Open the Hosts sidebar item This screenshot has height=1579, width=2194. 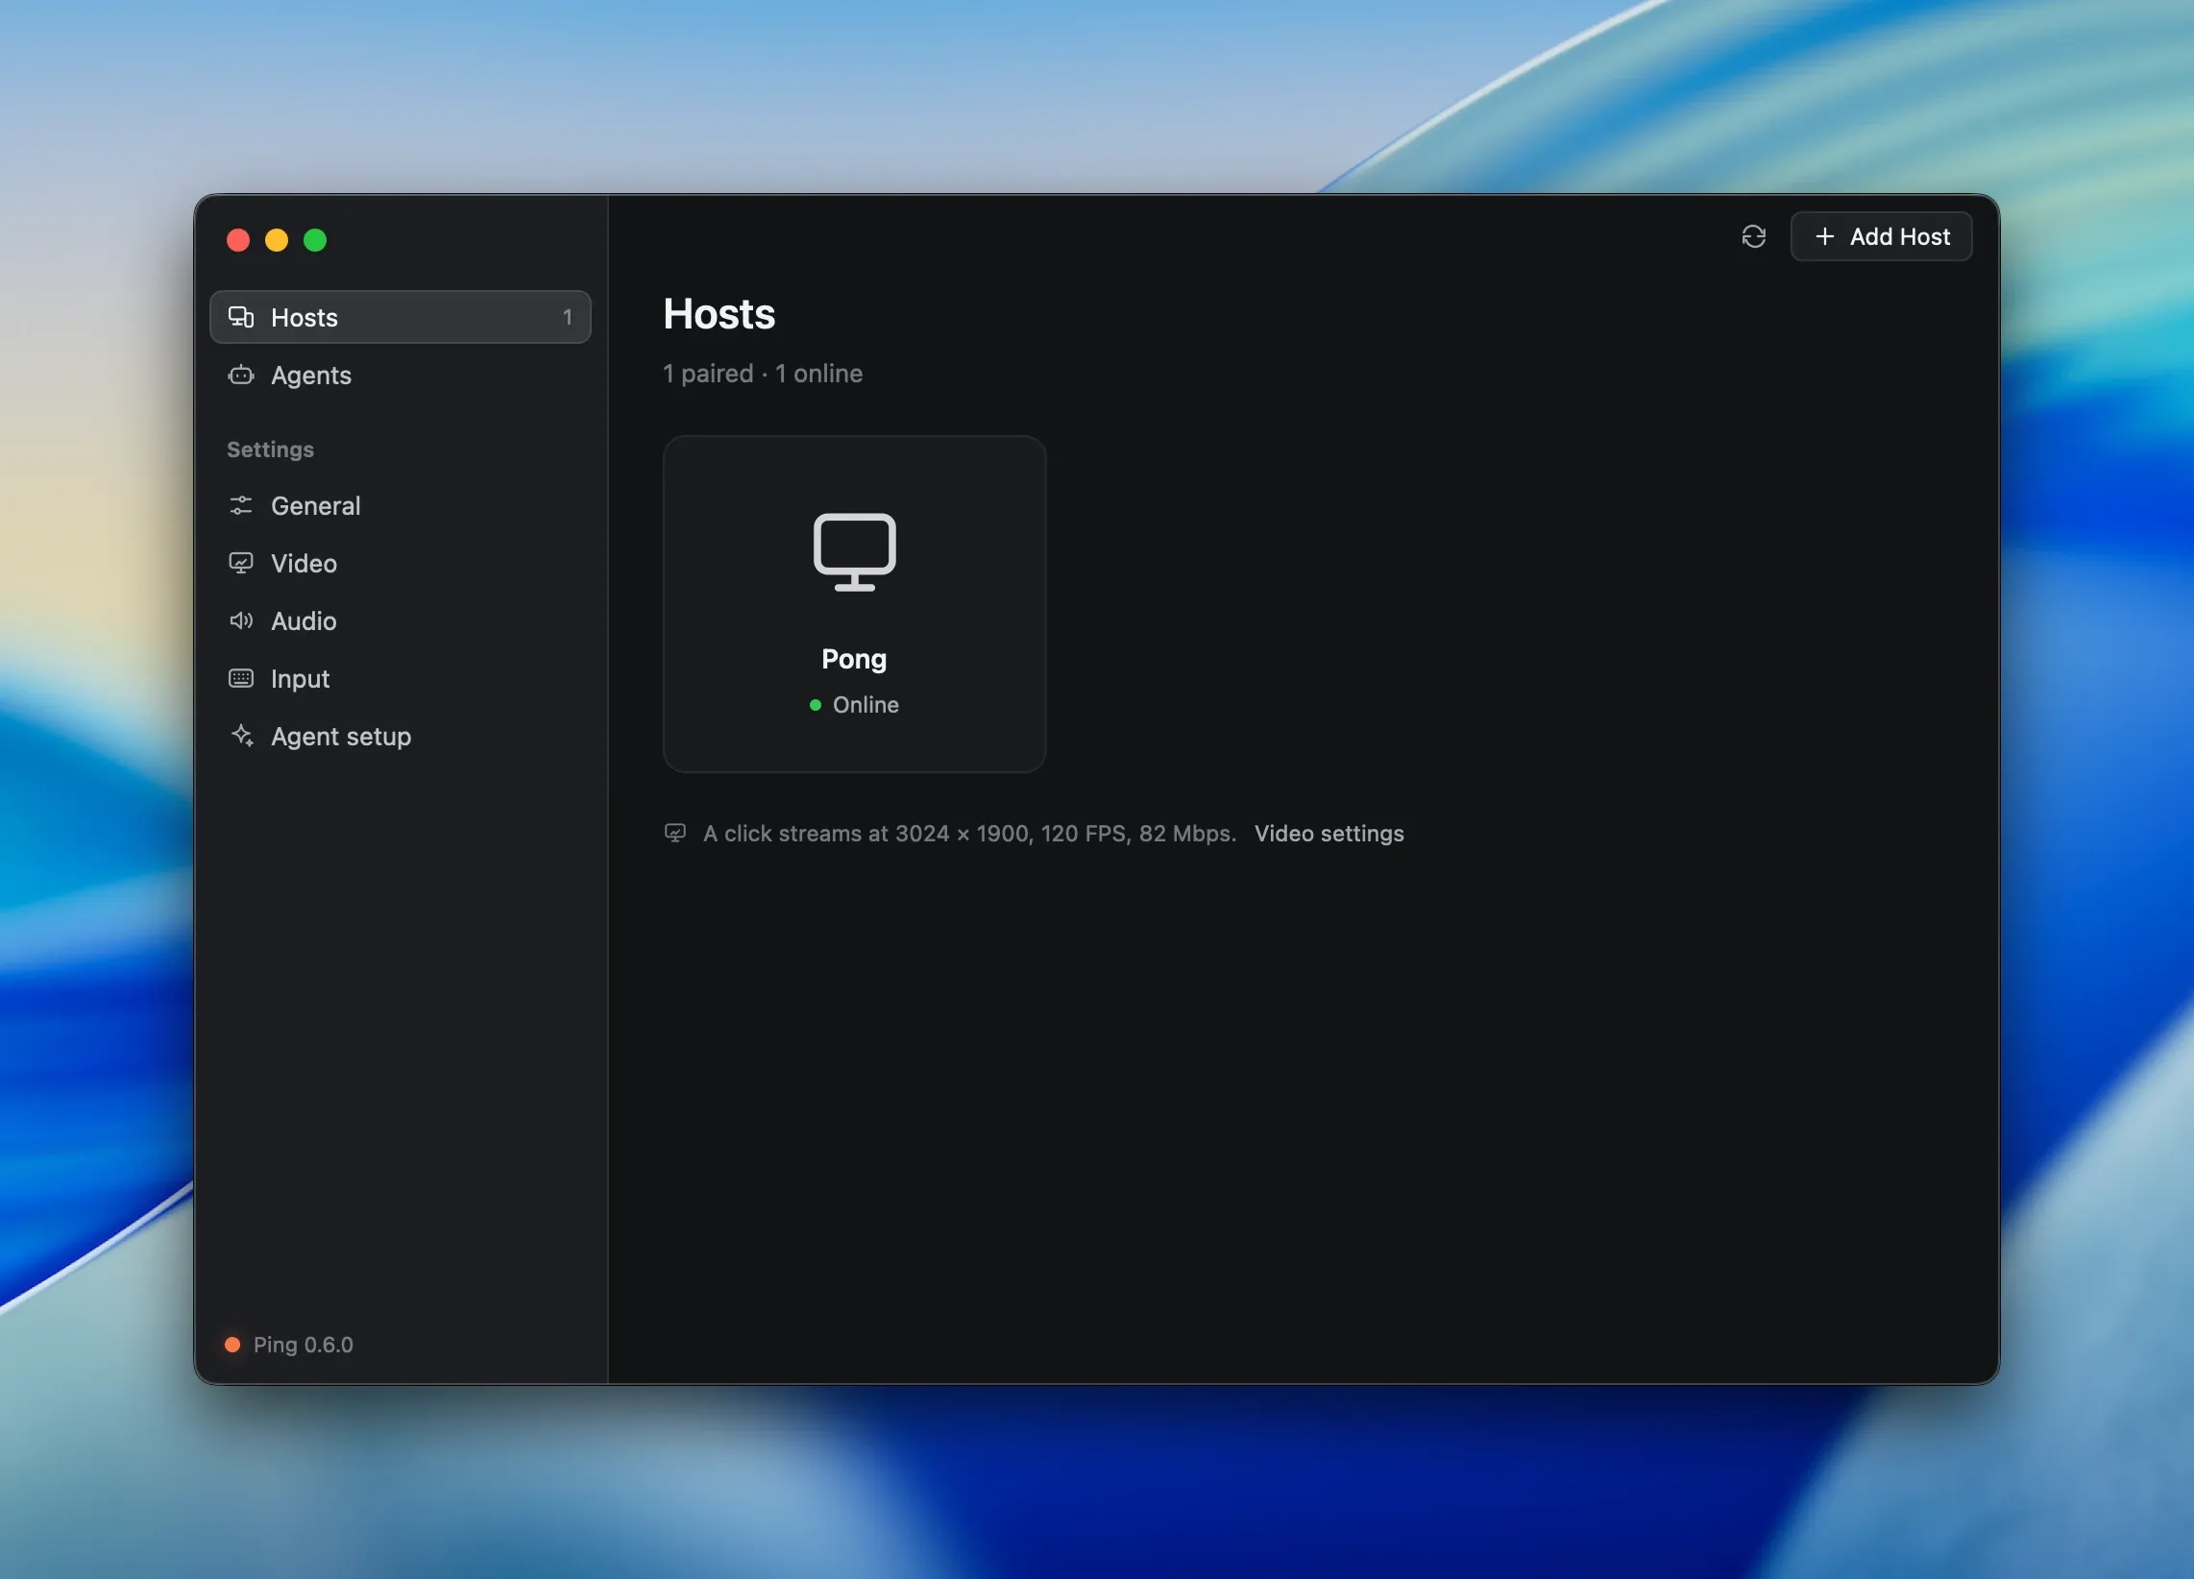coord(400,317)
